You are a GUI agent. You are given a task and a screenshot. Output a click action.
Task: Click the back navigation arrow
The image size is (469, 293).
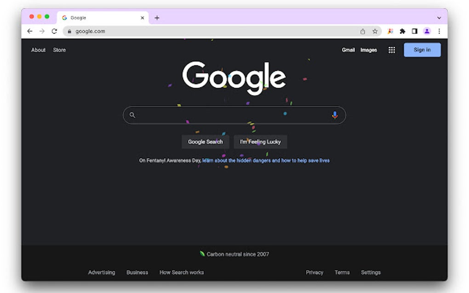(30, 31)
